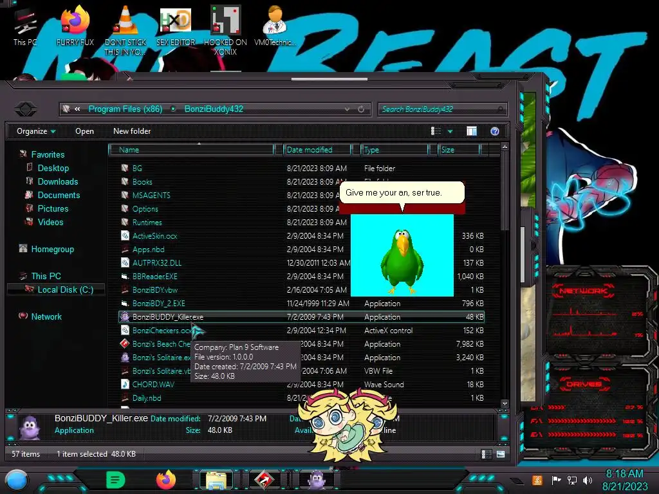Toggle the preview pane icon
The width and height of the screenshot is (659, 494).
click(x=472, y=131)
